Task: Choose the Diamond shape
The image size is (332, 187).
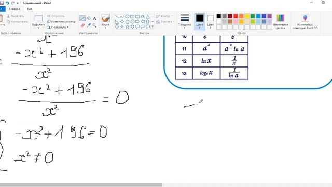Action: 122,22
